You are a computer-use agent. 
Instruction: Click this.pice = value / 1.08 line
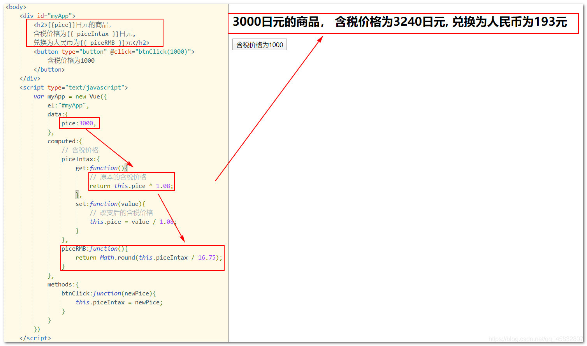[133, 222]
